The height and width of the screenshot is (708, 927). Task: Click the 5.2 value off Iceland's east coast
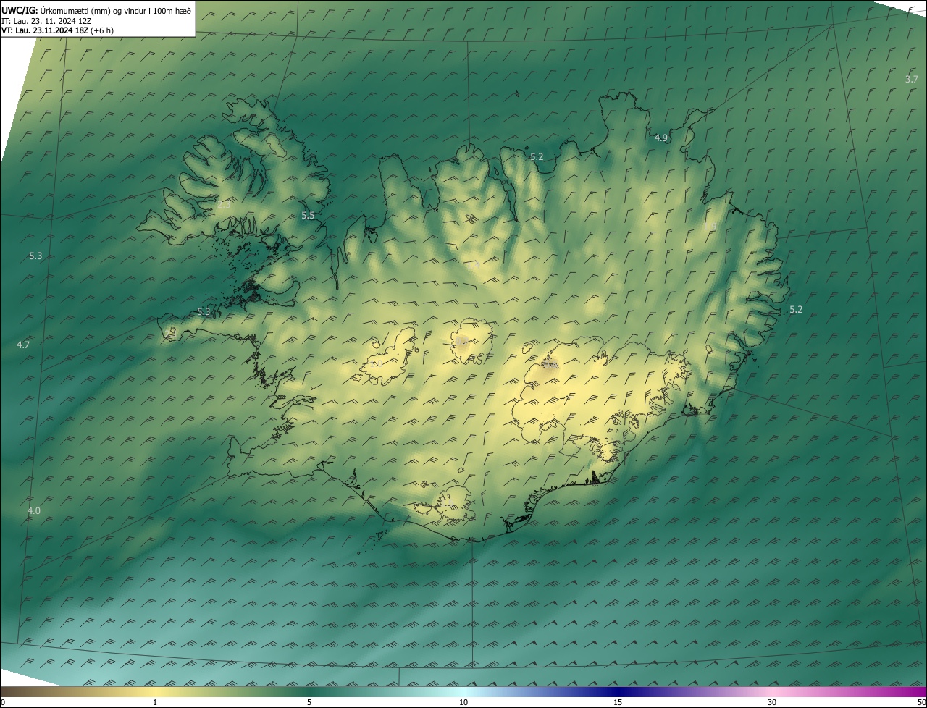pos(796,309)
